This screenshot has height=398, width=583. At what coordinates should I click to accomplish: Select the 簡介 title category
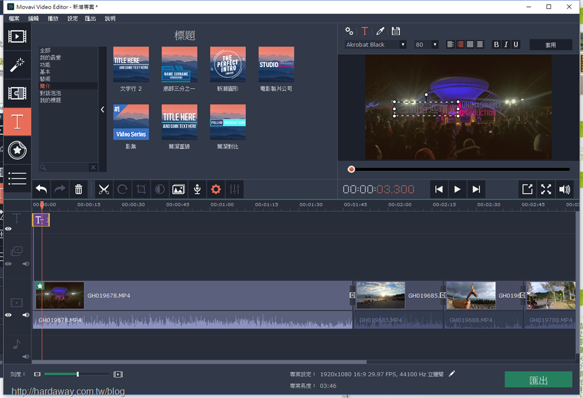click(x=45, y=86)
